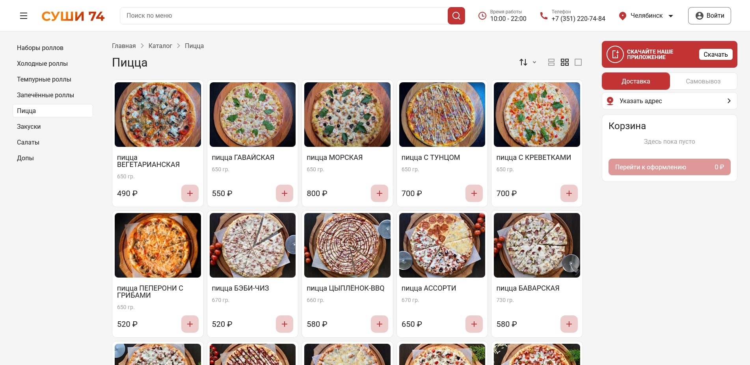
Task: Click the Войти login button
Action: (709, 16)
